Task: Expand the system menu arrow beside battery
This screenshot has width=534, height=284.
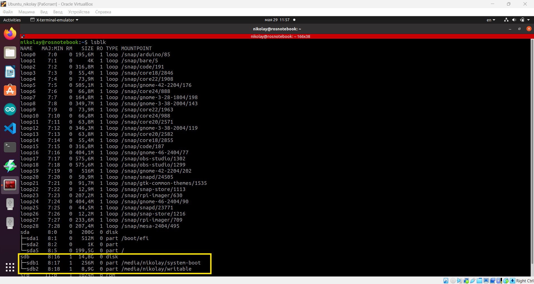Action: pos(528,20)
